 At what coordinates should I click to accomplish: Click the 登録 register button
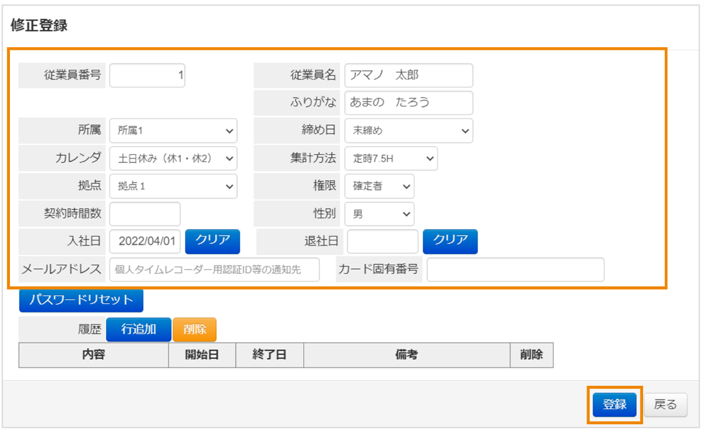tap(614, 404)
